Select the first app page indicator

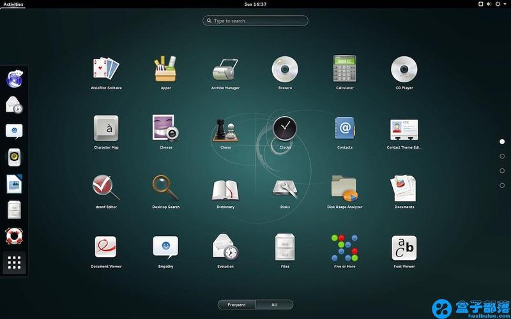(x=502, y=142)
